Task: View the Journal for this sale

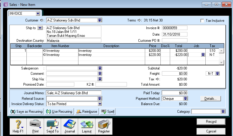Action: pyautogui.click(x=70, y=127)
